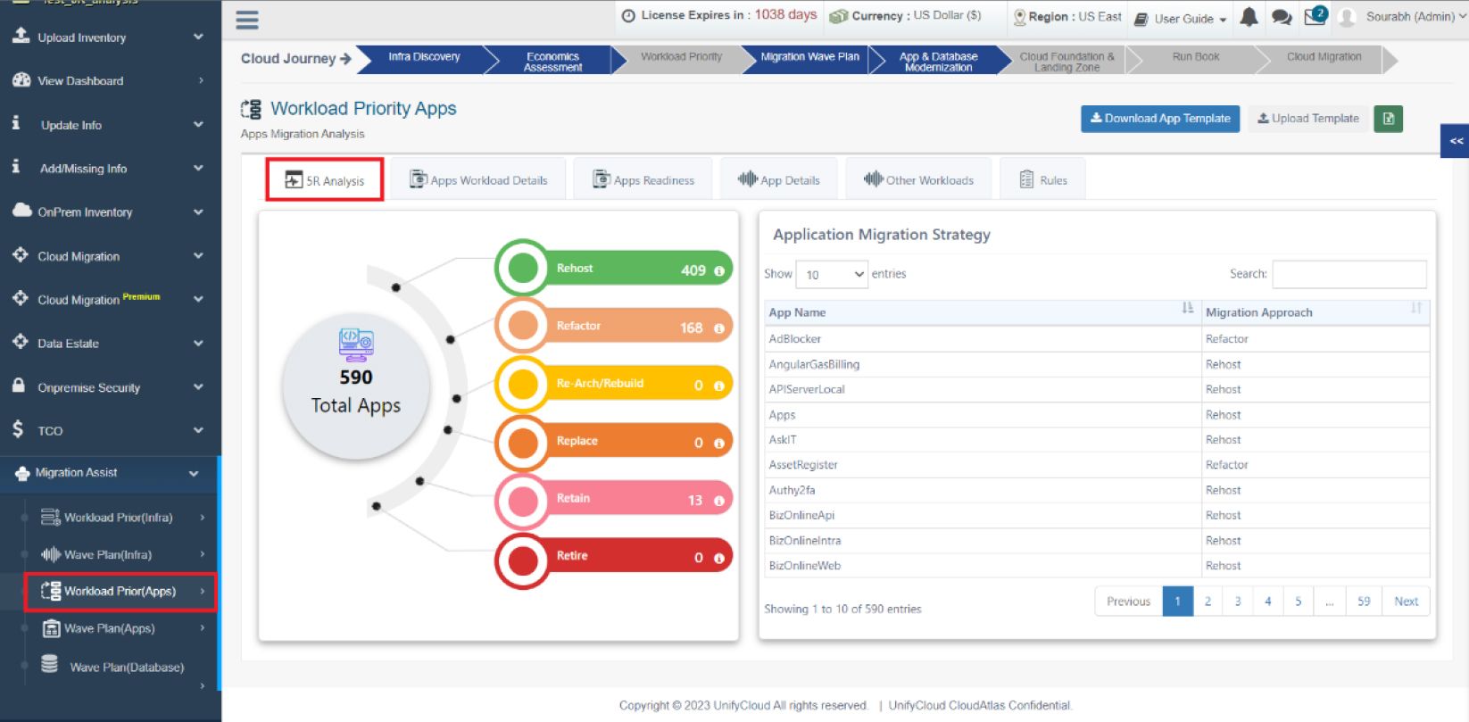Click the Refactor info icon
This screenshot has width=1469, height=722.
click(719, 328)
